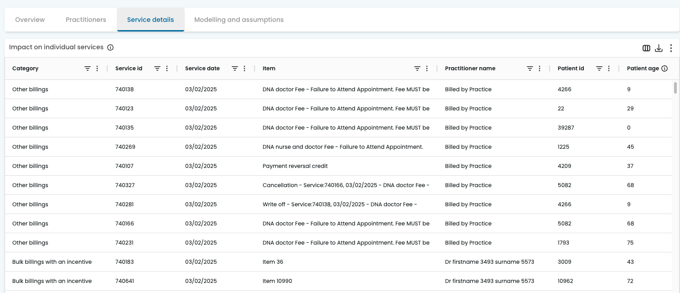
Task: Click the info icon beside Patient age
Action: click(664, 68)
